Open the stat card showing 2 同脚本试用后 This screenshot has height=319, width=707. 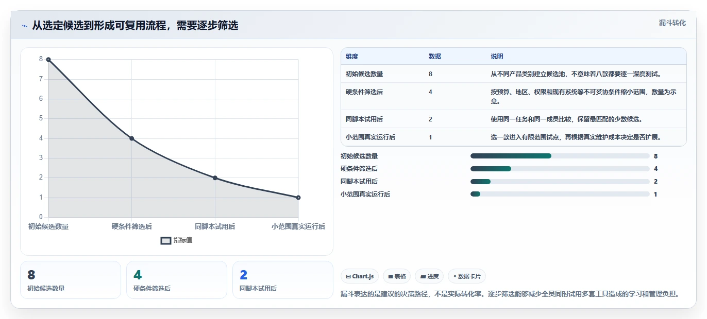coord(283,280)
